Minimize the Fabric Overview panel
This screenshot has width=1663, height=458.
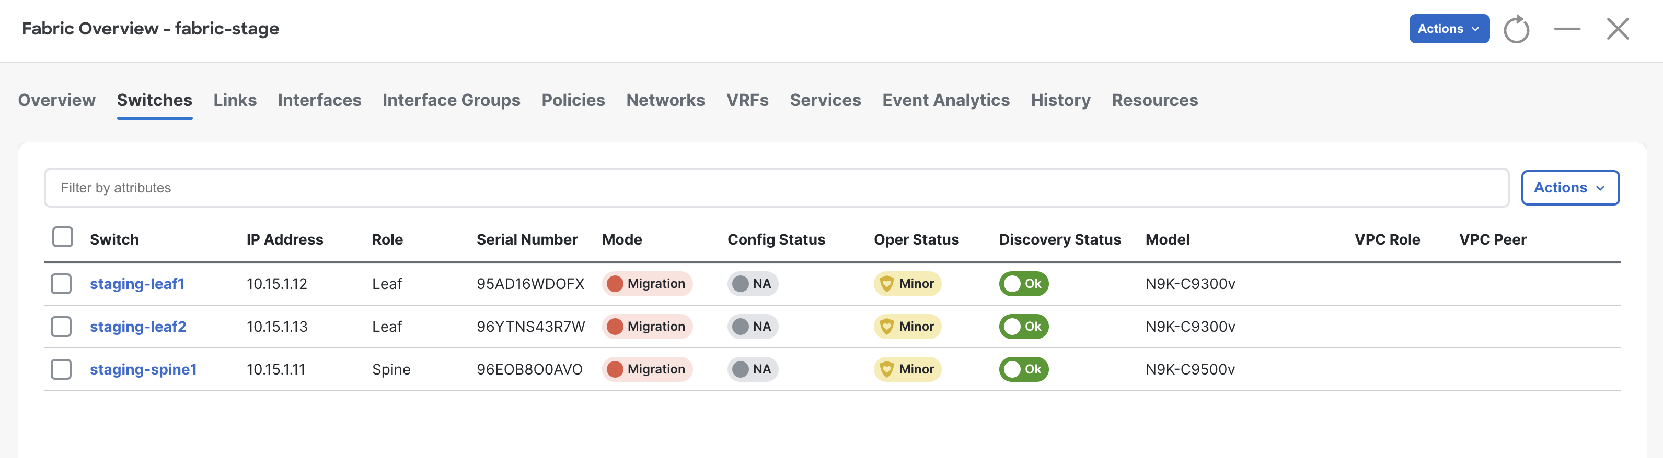pos(1567,29)
